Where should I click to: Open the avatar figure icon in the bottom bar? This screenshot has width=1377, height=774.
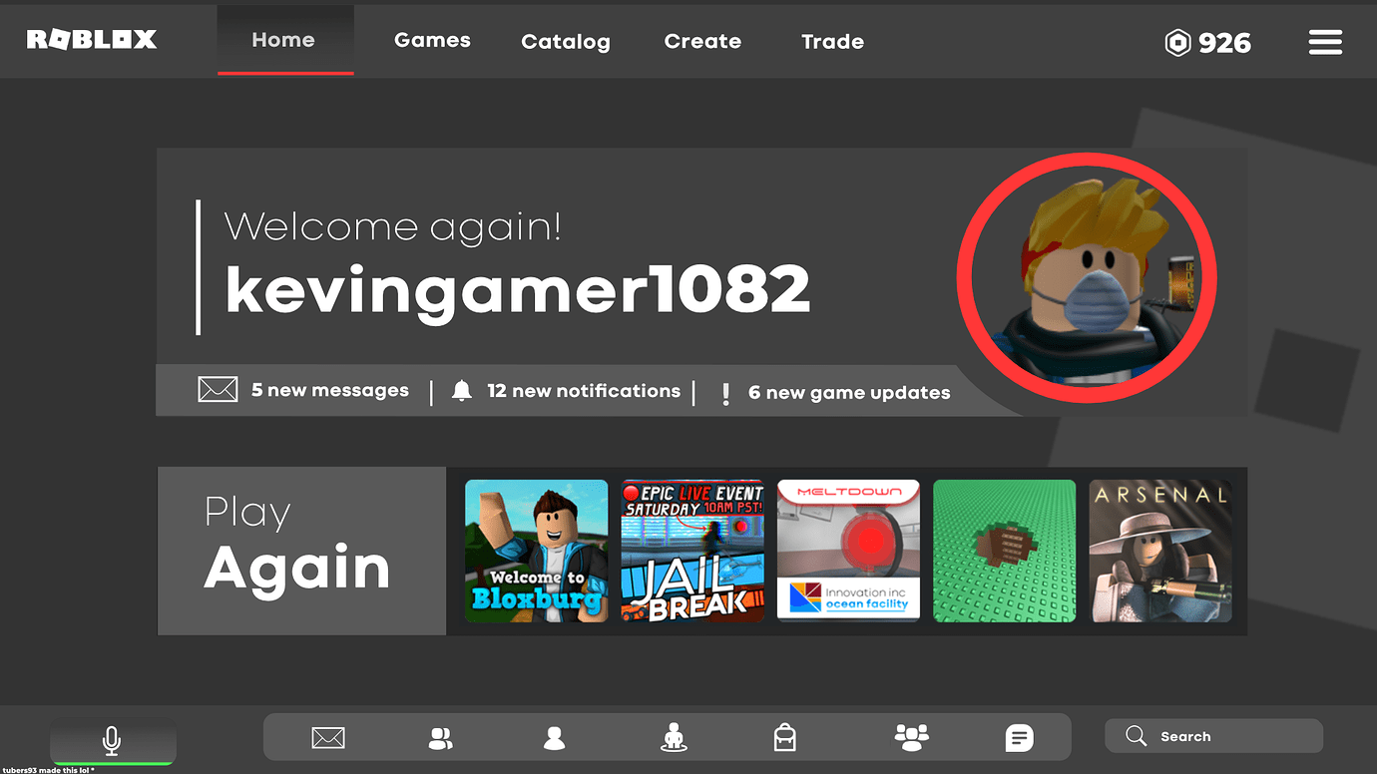(675, 737)
